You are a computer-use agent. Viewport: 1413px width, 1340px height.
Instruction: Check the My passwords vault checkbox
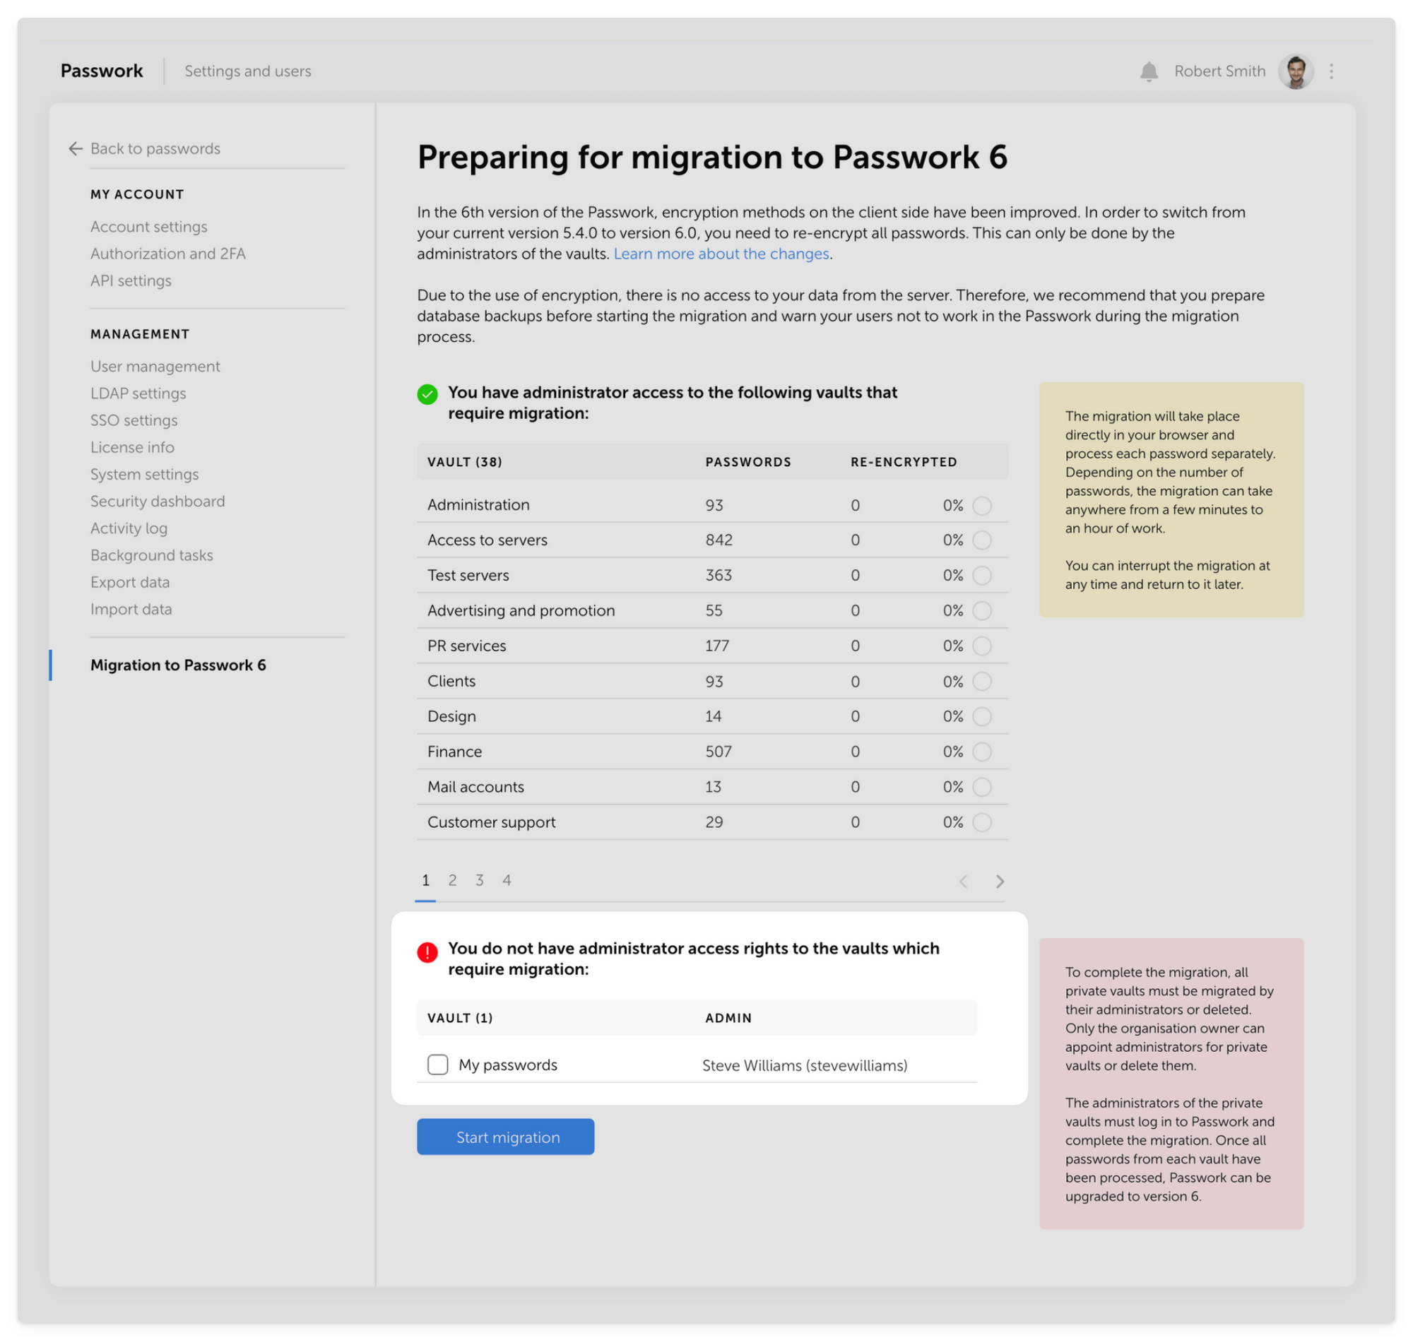437,1065
